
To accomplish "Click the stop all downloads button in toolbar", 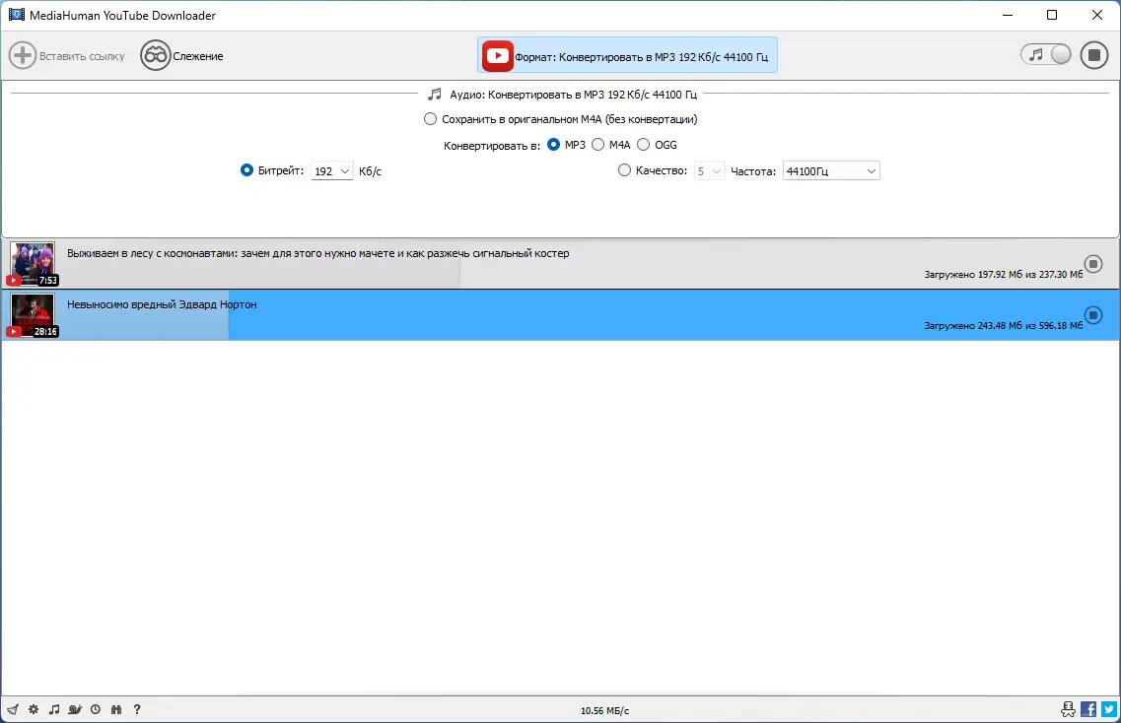I will [1093, 55].
